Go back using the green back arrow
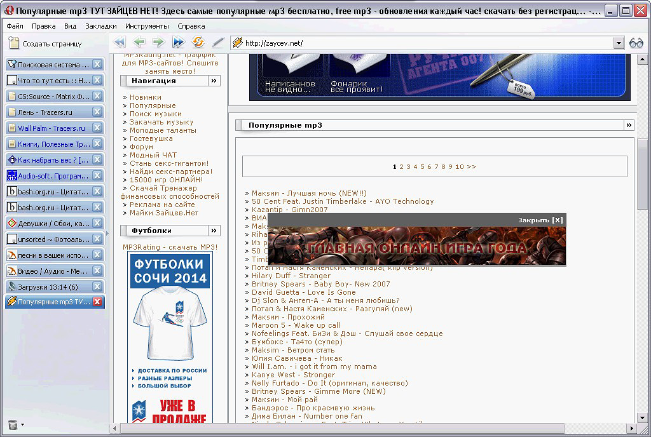 tap(139, 42)
